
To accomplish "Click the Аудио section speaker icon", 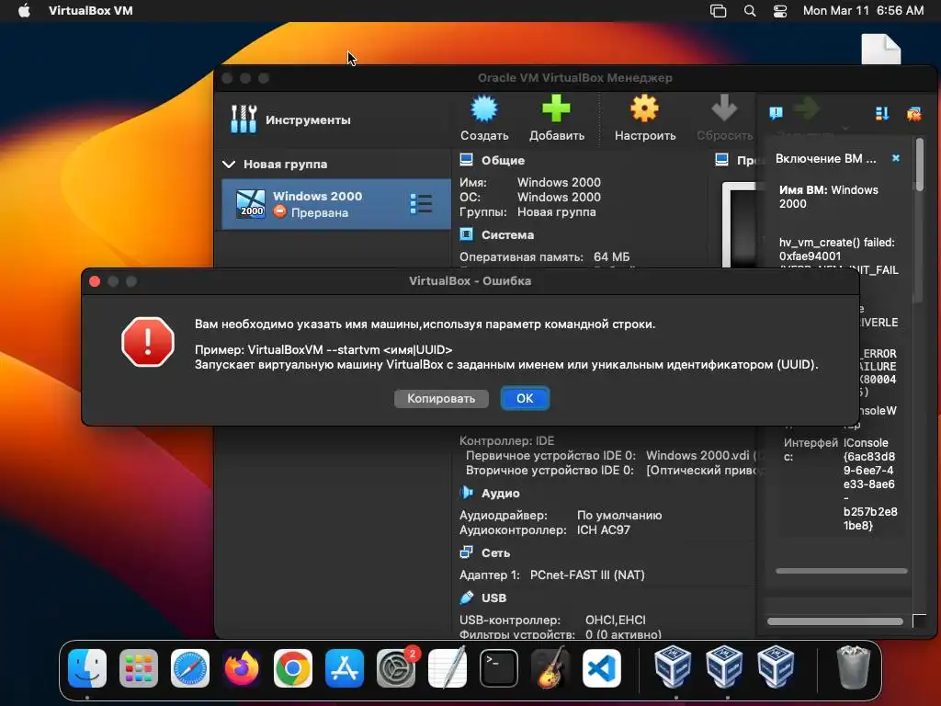I will pos(466,493).
